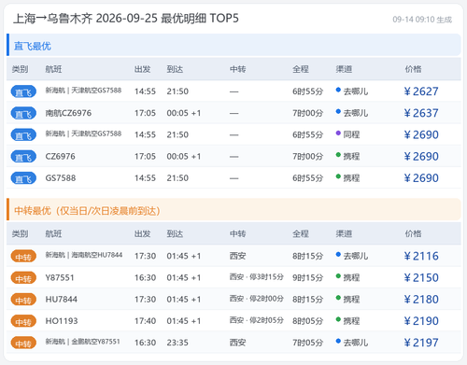Click the blue dot before 去哪儿 in ¥2627 row

[x=338, y=90]
